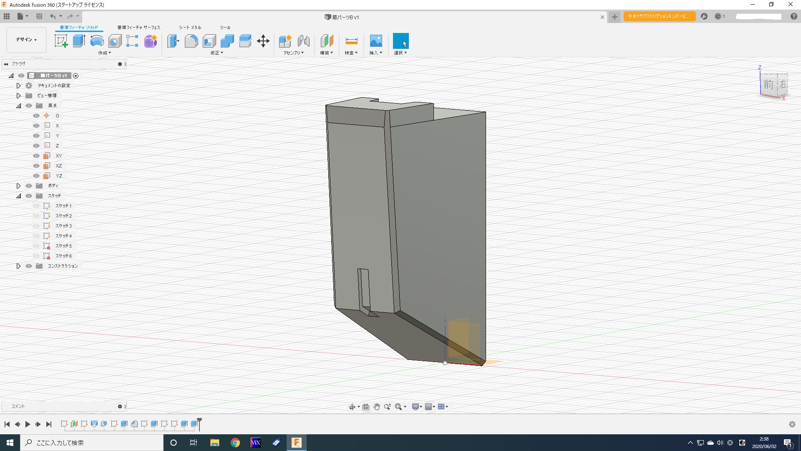Click the Measure tool icon under Inspect
This screenshot has height=451, width=801.
(x=351, y=41)
